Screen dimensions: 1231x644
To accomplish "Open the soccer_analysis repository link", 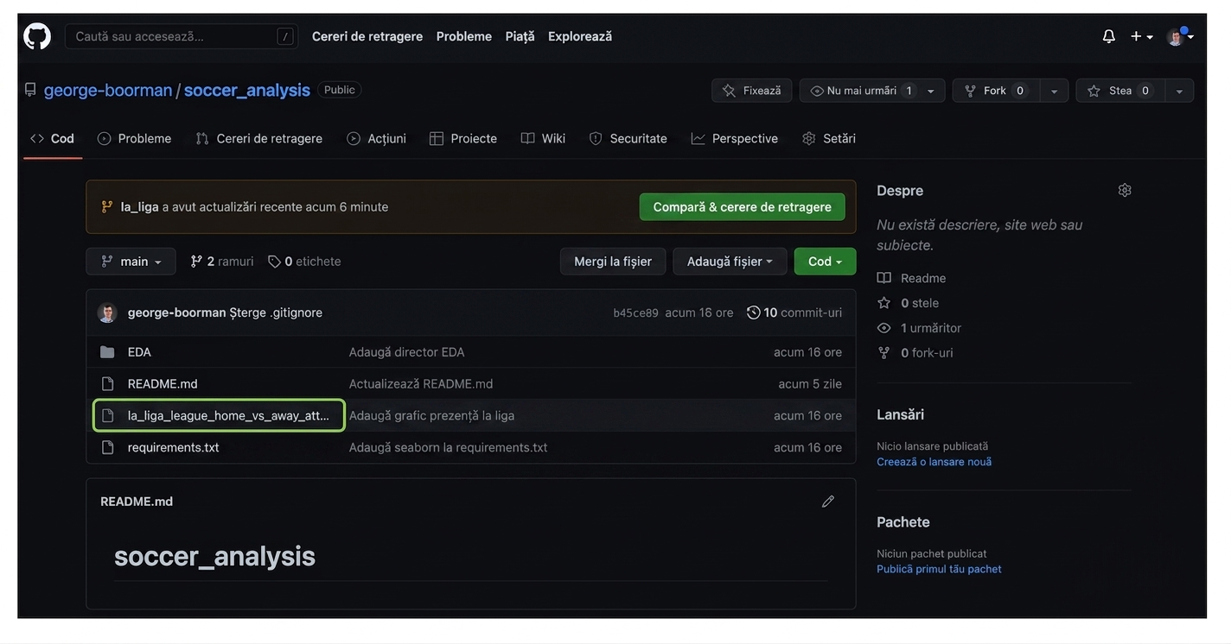I will (247, 90).
